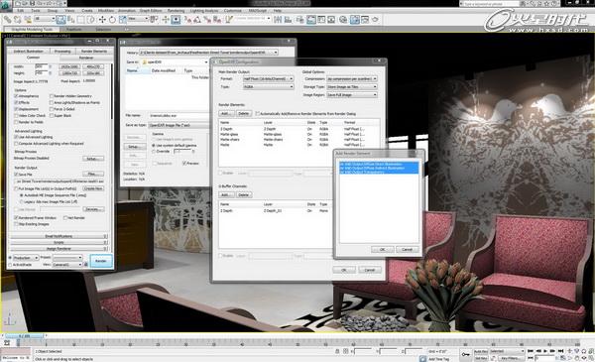Toggle Use Advanced Lighting checkbox
Image resolution: width=595 pixels, height=362 pixels.
(x=16, y=137)
